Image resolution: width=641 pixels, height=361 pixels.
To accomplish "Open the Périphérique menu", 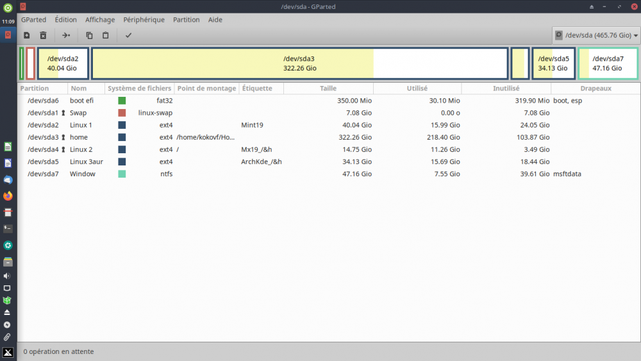I will coord(144,20).
